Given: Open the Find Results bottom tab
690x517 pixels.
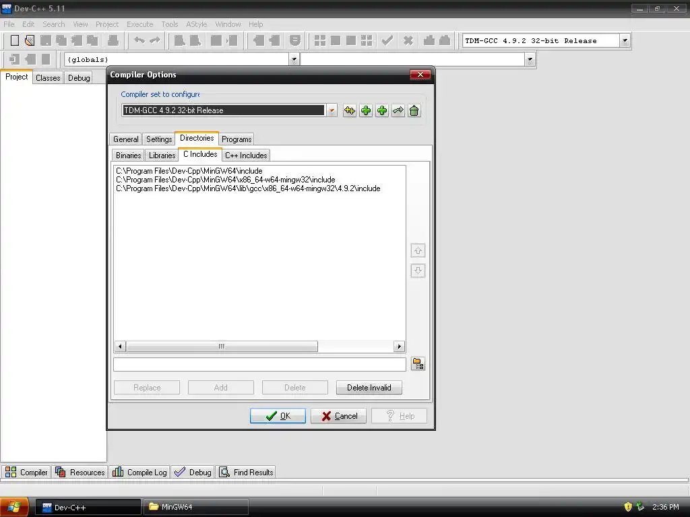Looking at the screenshot, I should point(247,472).
